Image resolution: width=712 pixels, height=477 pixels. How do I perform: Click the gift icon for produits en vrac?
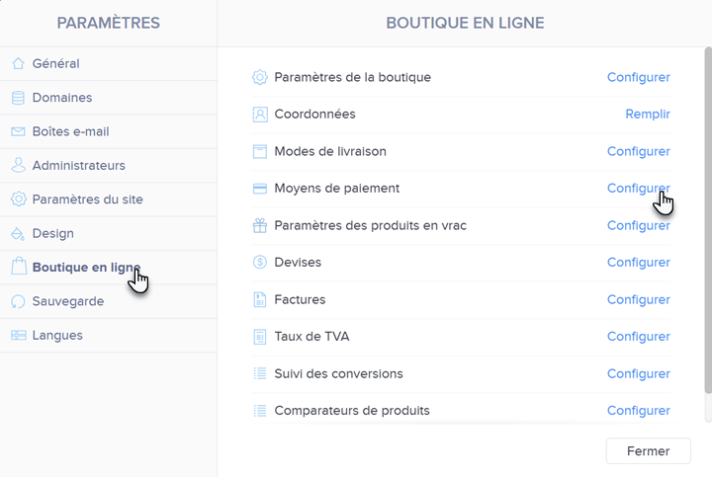[x=260, y=225]
